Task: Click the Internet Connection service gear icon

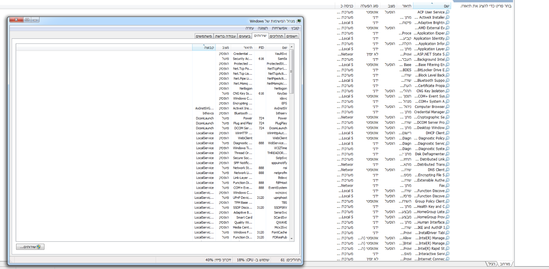Action: pyautogui.click(x=448, y=259)
